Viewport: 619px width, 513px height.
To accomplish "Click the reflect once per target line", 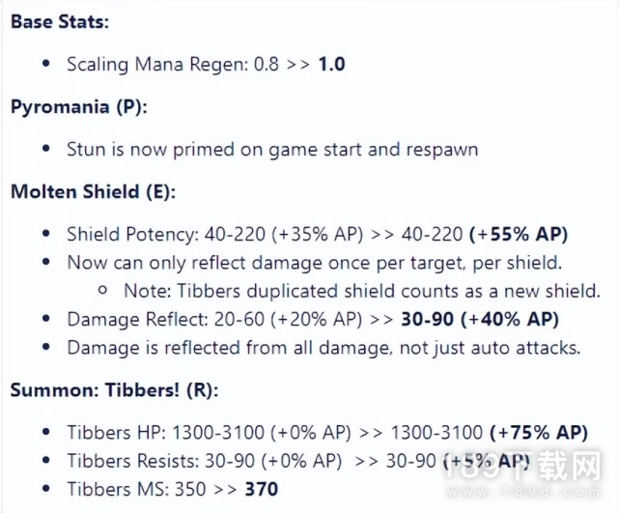I will coord(315,263).
